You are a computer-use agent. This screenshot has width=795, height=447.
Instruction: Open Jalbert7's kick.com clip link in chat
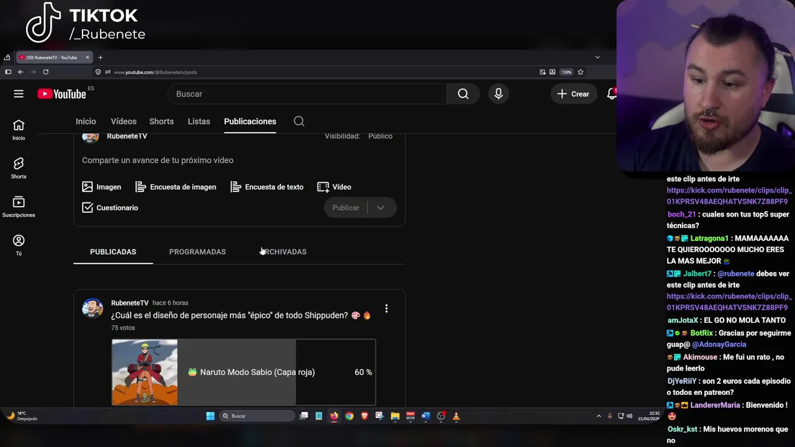coord(729,302)
